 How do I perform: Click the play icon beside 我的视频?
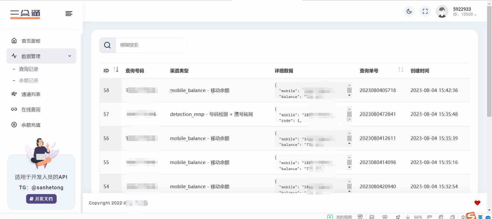coord(330,217)
